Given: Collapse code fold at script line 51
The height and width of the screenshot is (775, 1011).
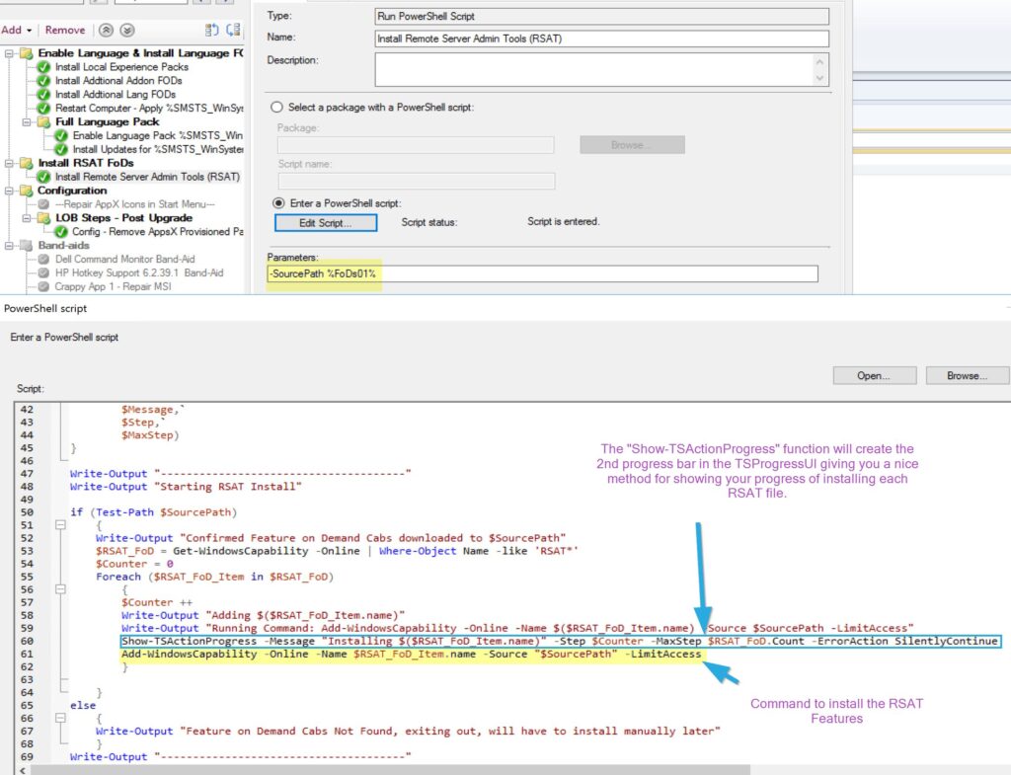Looking at the screenshot, I should (61, 525).
